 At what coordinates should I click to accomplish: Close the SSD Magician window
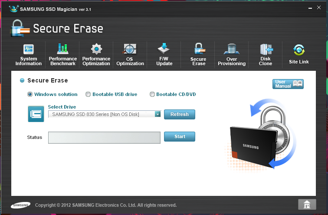point(319,7)
